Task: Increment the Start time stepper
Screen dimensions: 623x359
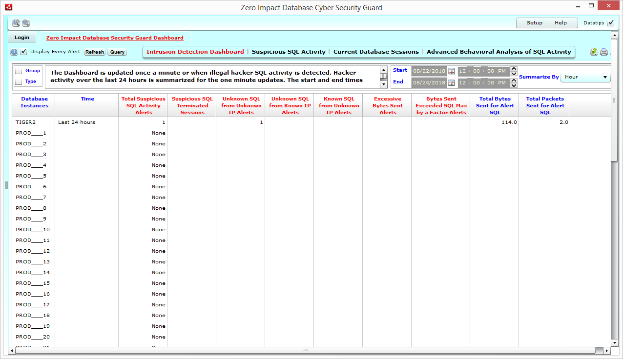Action: [514, 69]
